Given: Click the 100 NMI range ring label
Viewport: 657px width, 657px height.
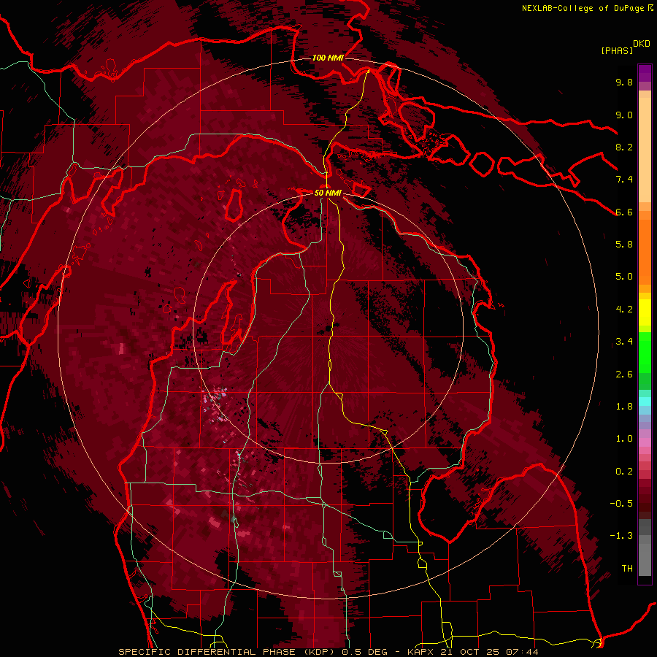Looking at the screenshot, I should (x=328, y=58).
